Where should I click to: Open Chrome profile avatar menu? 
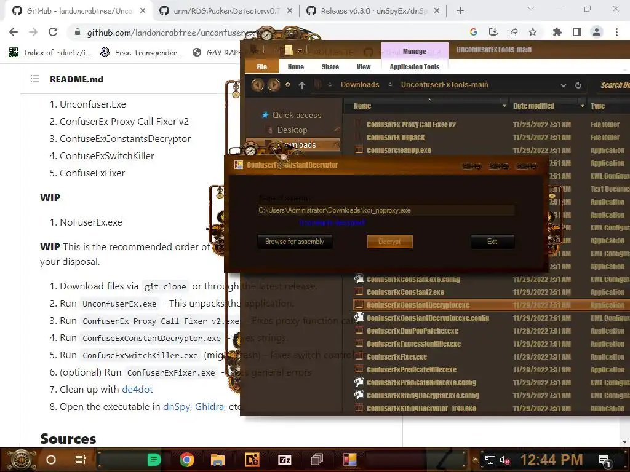pos(597,32)
